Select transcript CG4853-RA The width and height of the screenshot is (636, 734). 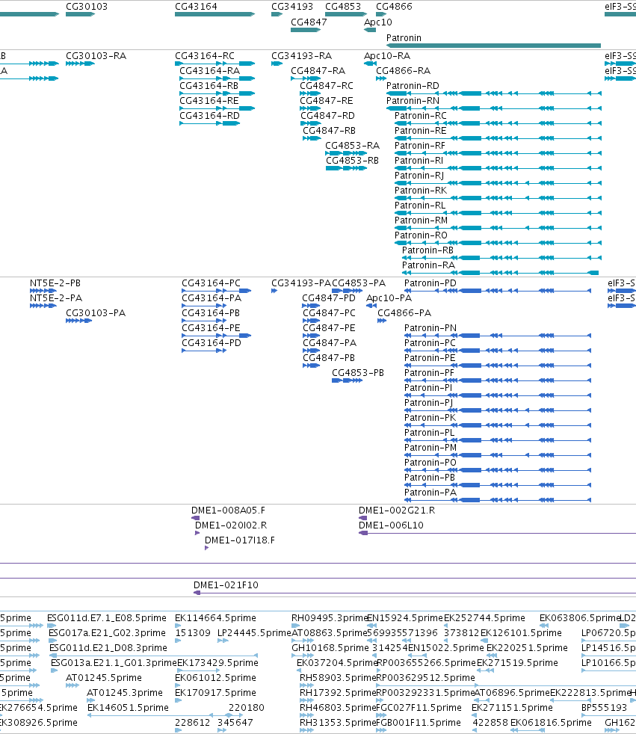[x=353, y=146]
